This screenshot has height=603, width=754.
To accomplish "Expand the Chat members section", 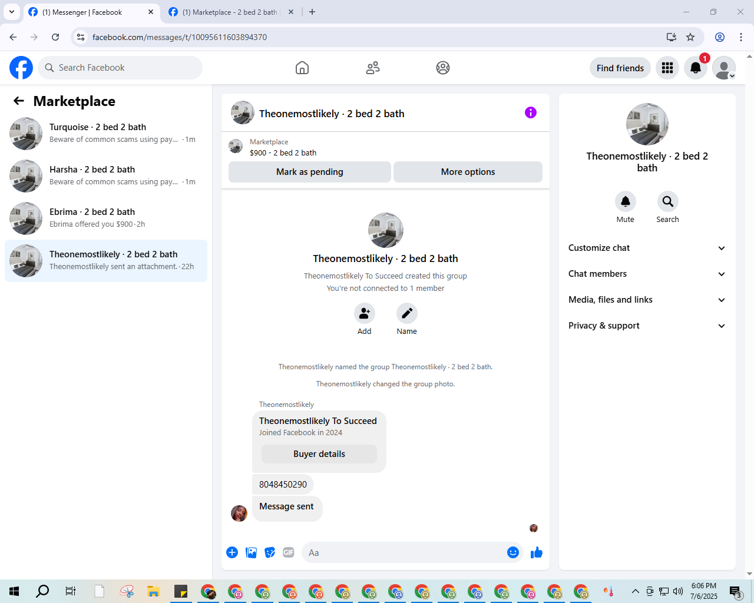I will pyautogui.click(x=647, y=274).
